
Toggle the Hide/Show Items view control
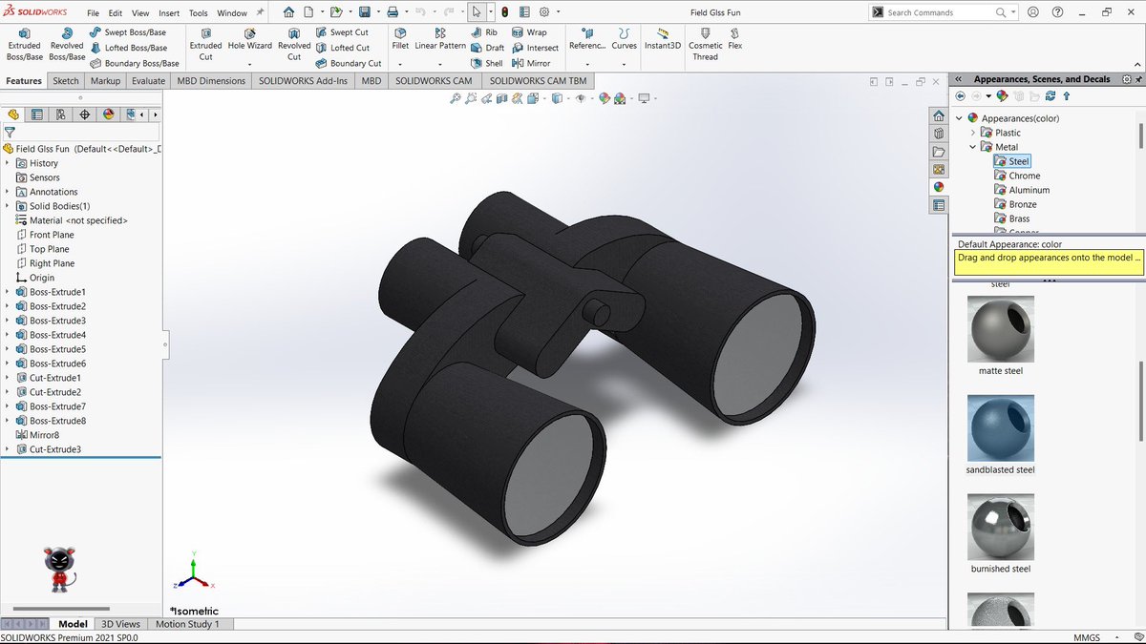(x=580, y=97)
